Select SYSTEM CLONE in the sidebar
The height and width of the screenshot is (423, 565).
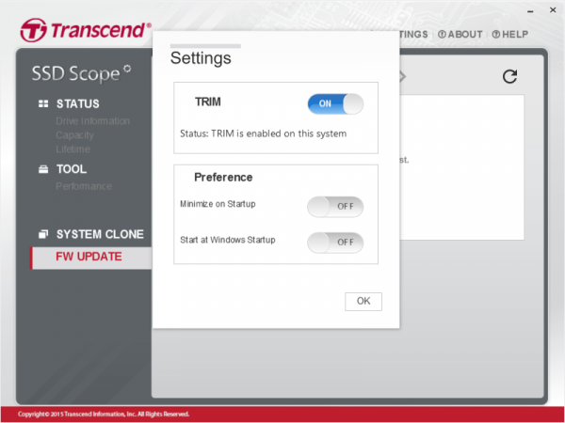[x=100, y=234]
